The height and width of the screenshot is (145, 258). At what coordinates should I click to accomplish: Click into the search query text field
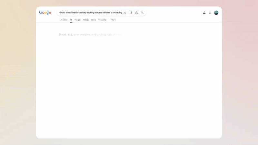[x=90, y=13]
